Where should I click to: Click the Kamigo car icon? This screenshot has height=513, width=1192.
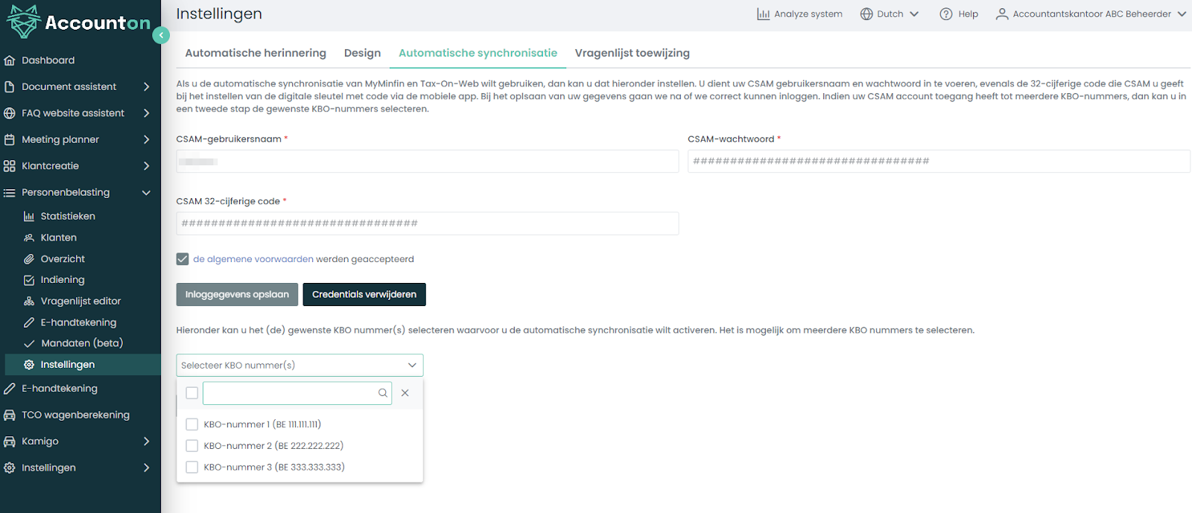click(x=10, y=442)
